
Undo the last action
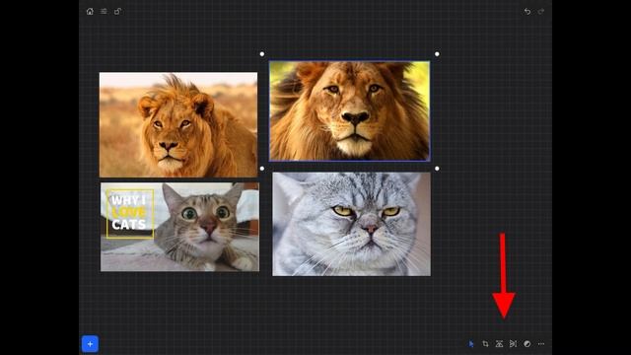point(527,11)
